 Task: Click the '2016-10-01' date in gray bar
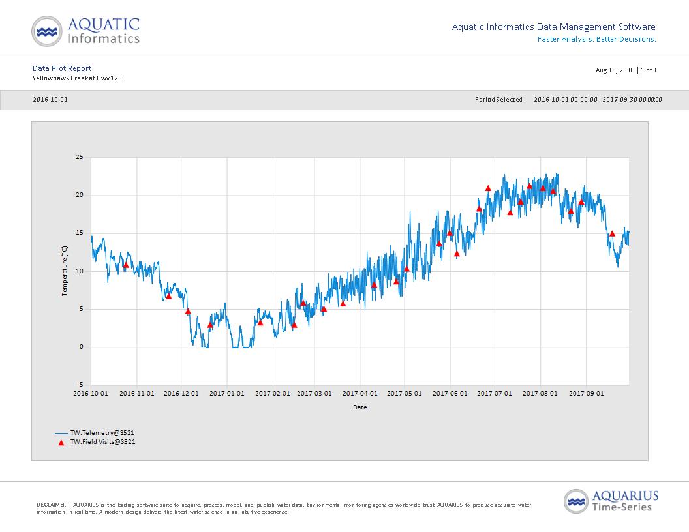50,100
